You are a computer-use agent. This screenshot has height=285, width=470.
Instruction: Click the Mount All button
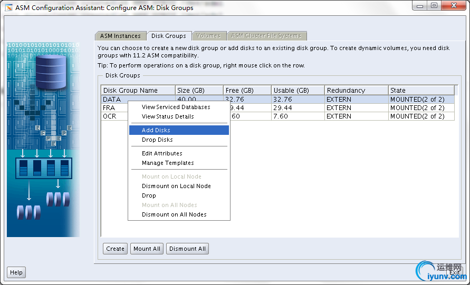click(x=147, y=249)
